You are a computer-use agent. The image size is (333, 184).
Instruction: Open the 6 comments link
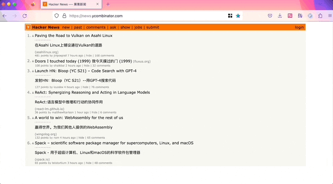[x=108, y=112]
